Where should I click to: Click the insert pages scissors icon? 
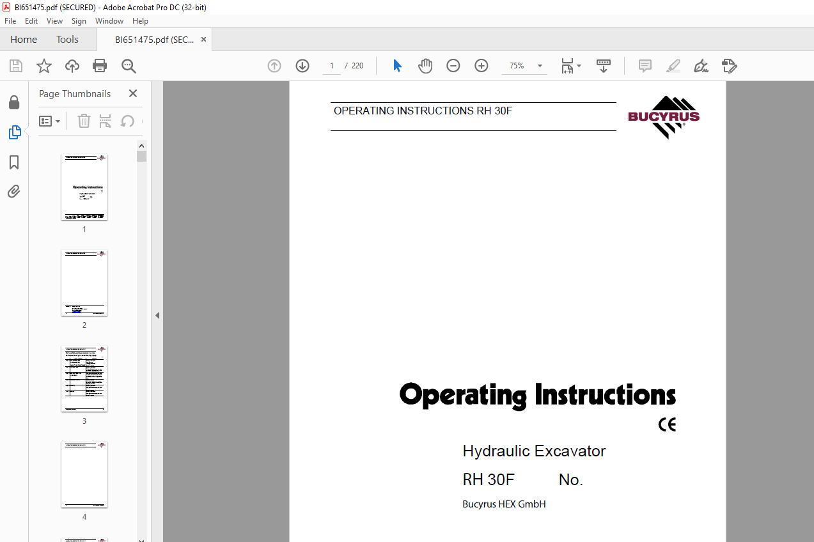pyautogui.click(x=106, y=121)
